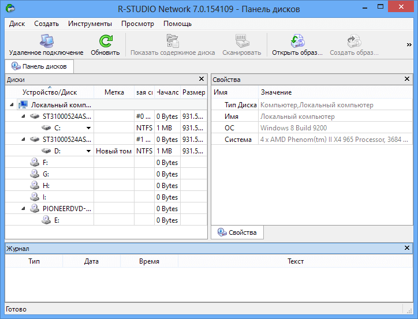Click the Имя column header in properties
Viewport: 418px width, 319px height.
point(235,92)
